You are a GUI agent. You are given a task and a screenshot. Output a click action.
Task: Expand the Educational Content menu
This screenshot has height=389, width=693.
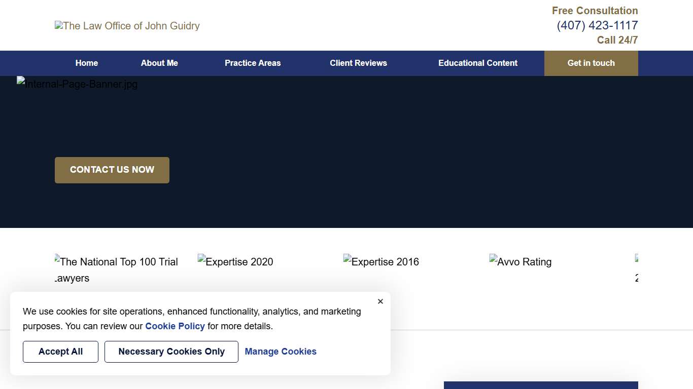[478, 63]
